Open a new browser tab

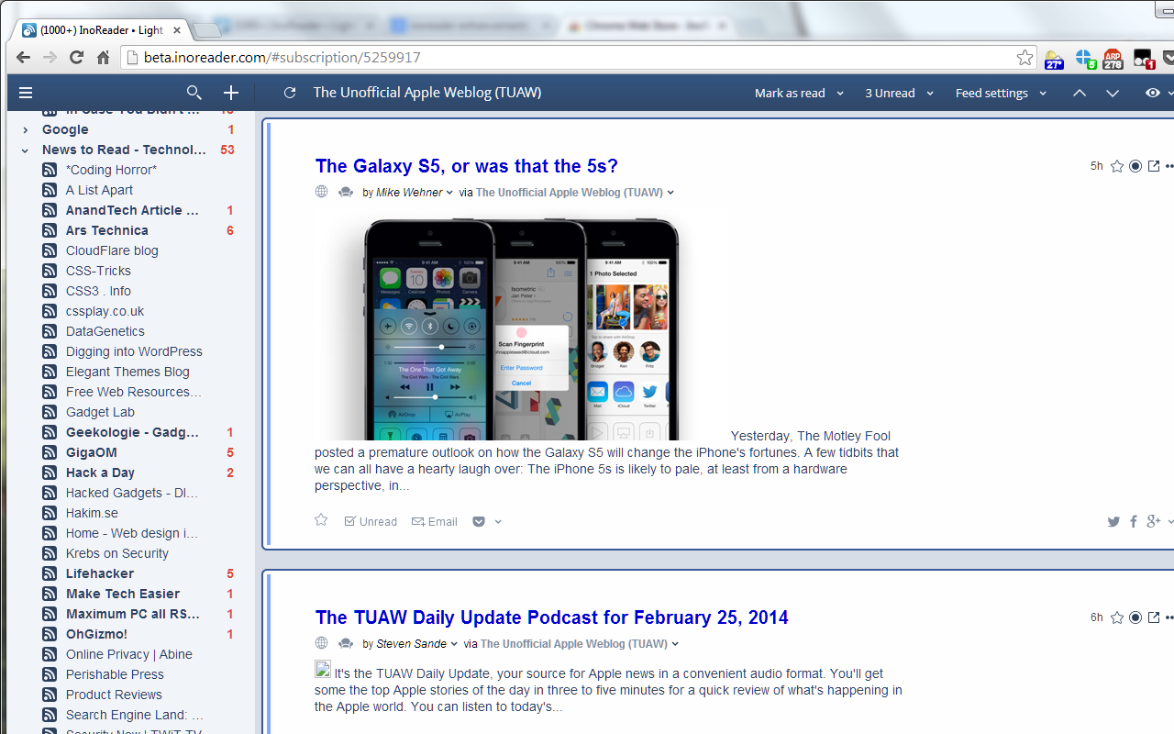click(207, 30)
